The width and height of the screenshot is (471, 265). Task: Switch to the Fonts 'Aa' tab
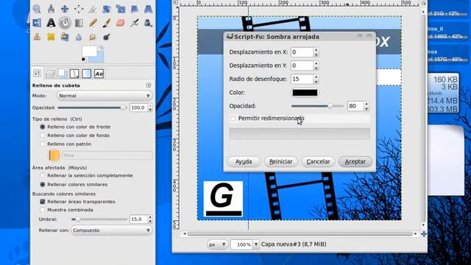click(99, 74)
